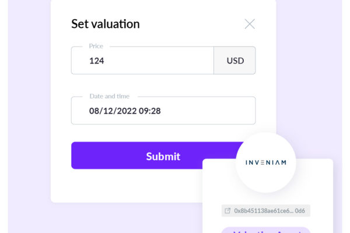
Task: Click the white Inveniam card body
Action: [268, 199]
